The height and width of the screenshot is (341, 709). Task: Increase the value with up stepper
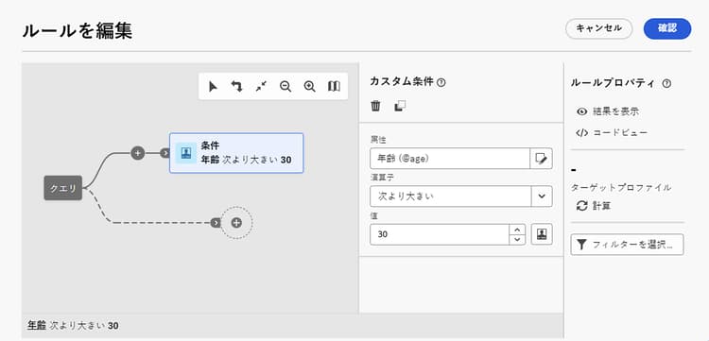pyautogui.click(x=517, y=230)
